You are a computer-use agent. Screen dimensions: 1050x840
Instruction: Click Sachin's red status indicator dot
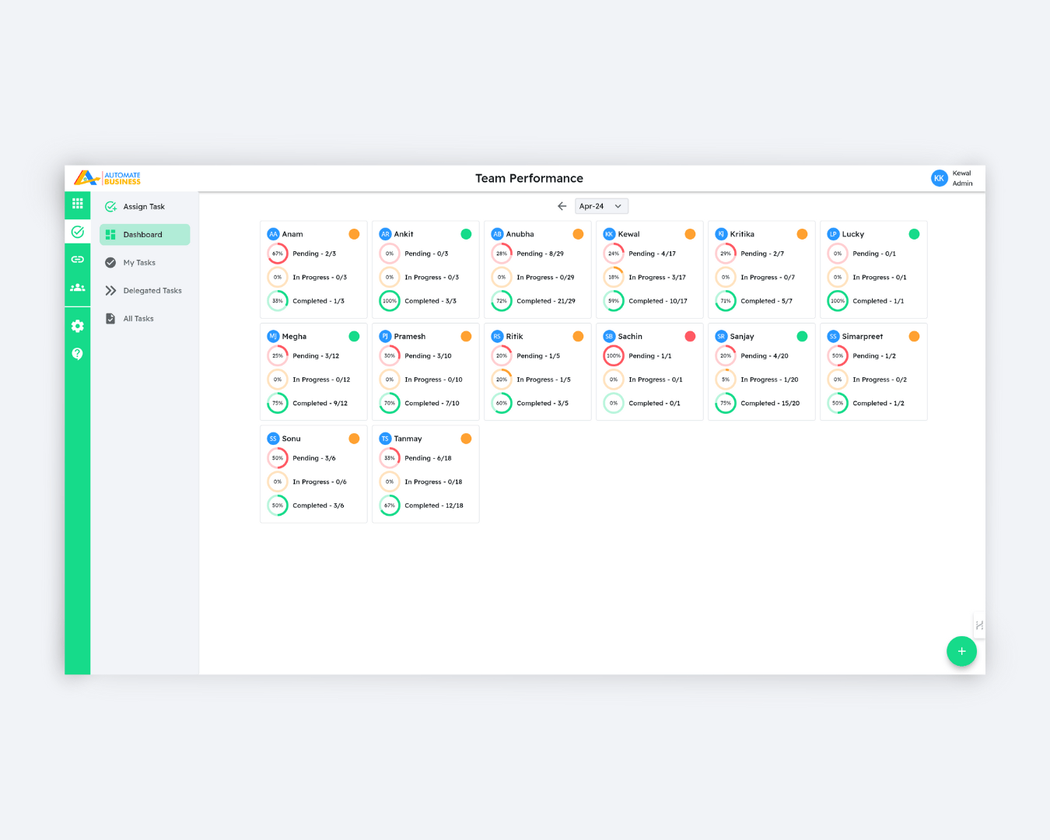[690, 336]
